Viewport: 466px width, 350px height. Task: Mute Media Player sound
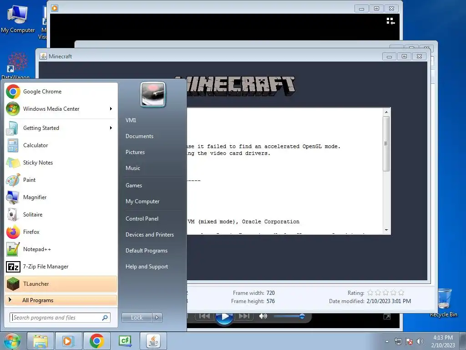point(263,316)
